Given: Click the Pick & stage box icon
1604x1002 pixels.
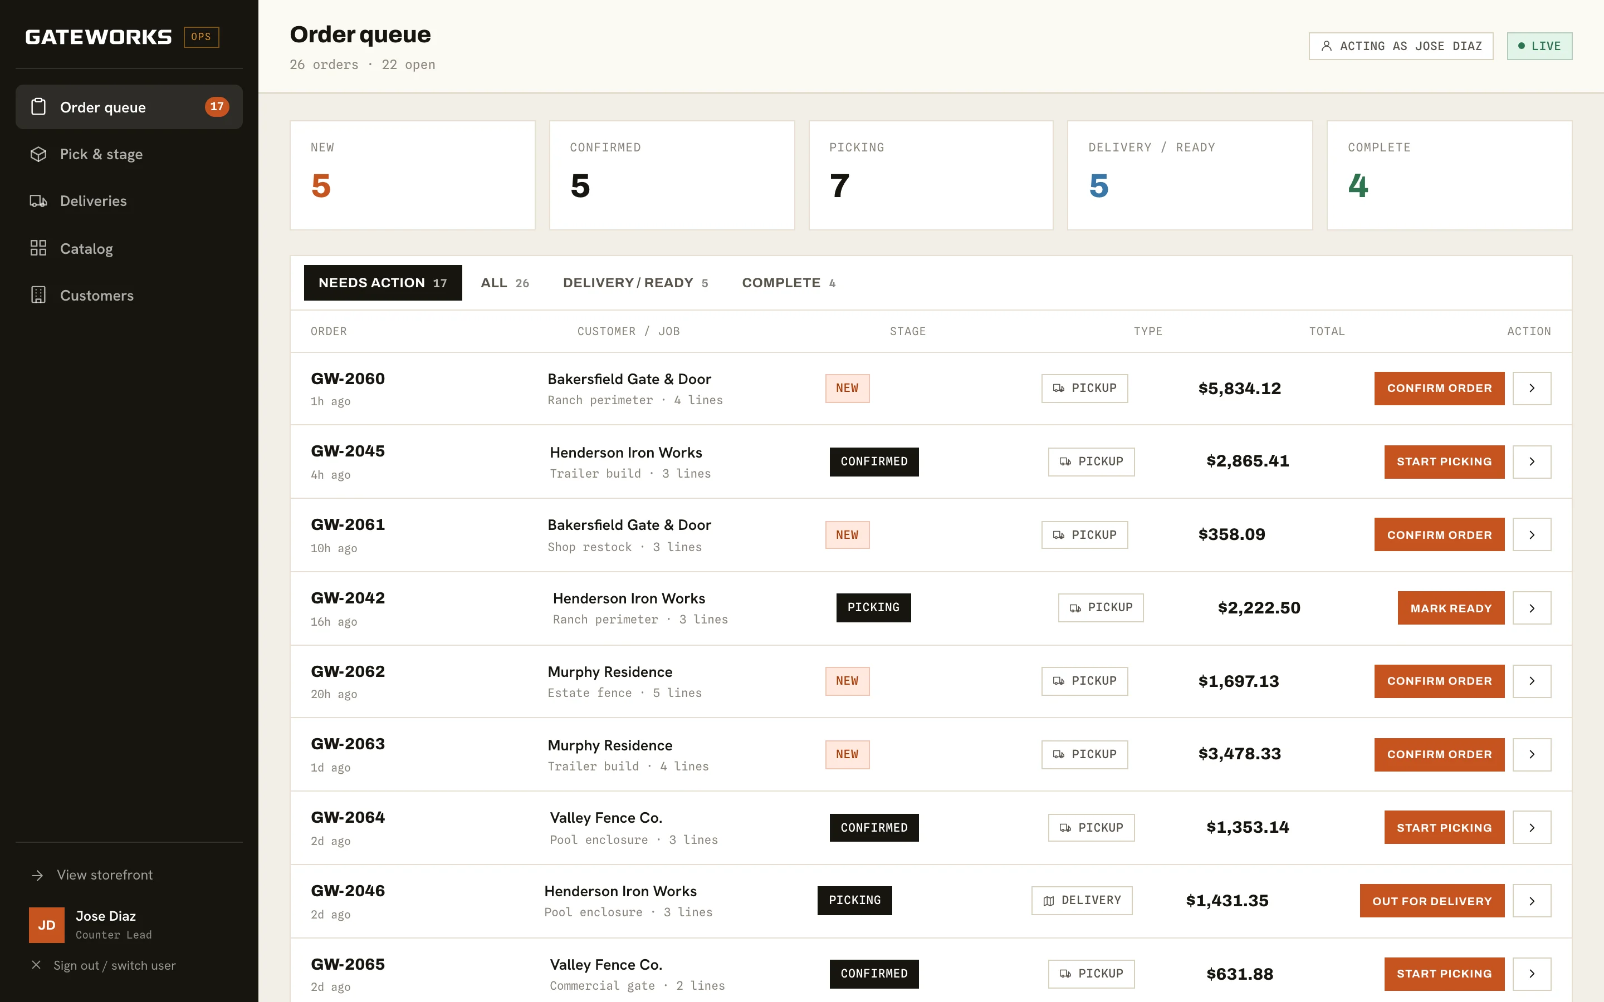Looking at the screenshot, I should coord(38,154).
